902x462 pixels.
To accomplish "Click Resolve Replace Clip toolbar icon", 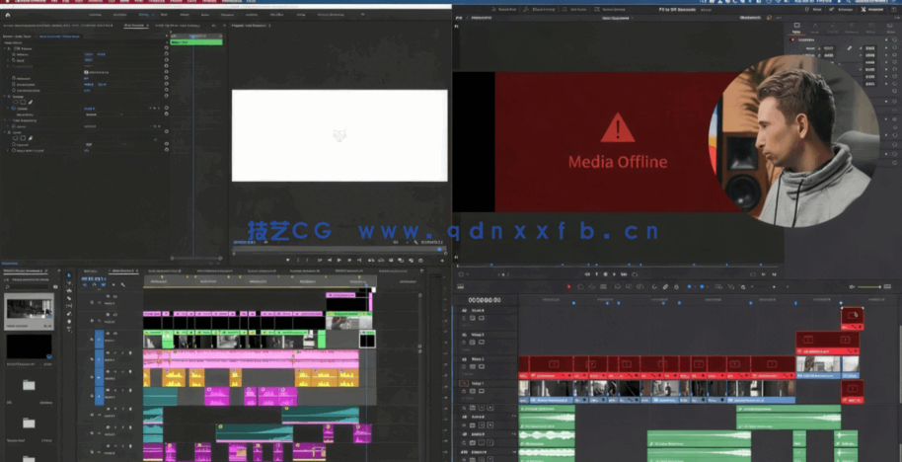I will tap(639, 286).
